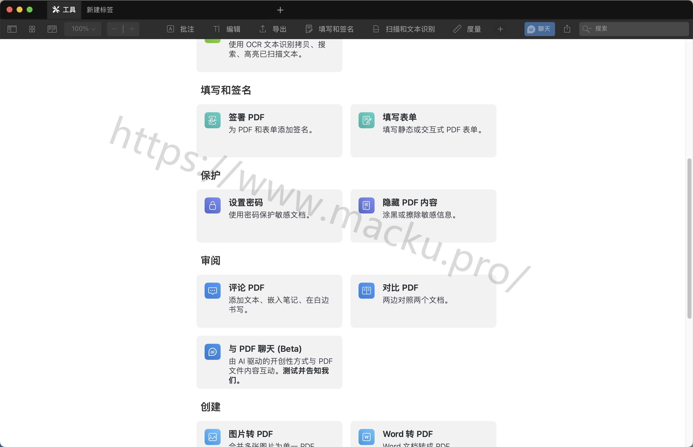This screenshot has width=693, height=447.
Task: Click the wrench icon on 工具 tab
Action: [56, 10]
